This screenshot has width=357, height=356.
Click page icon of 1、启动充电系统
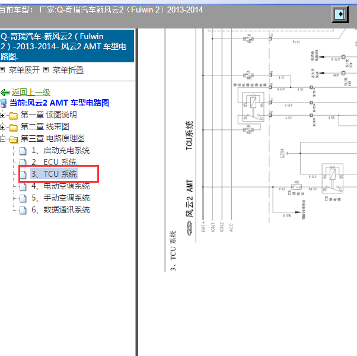23,151
